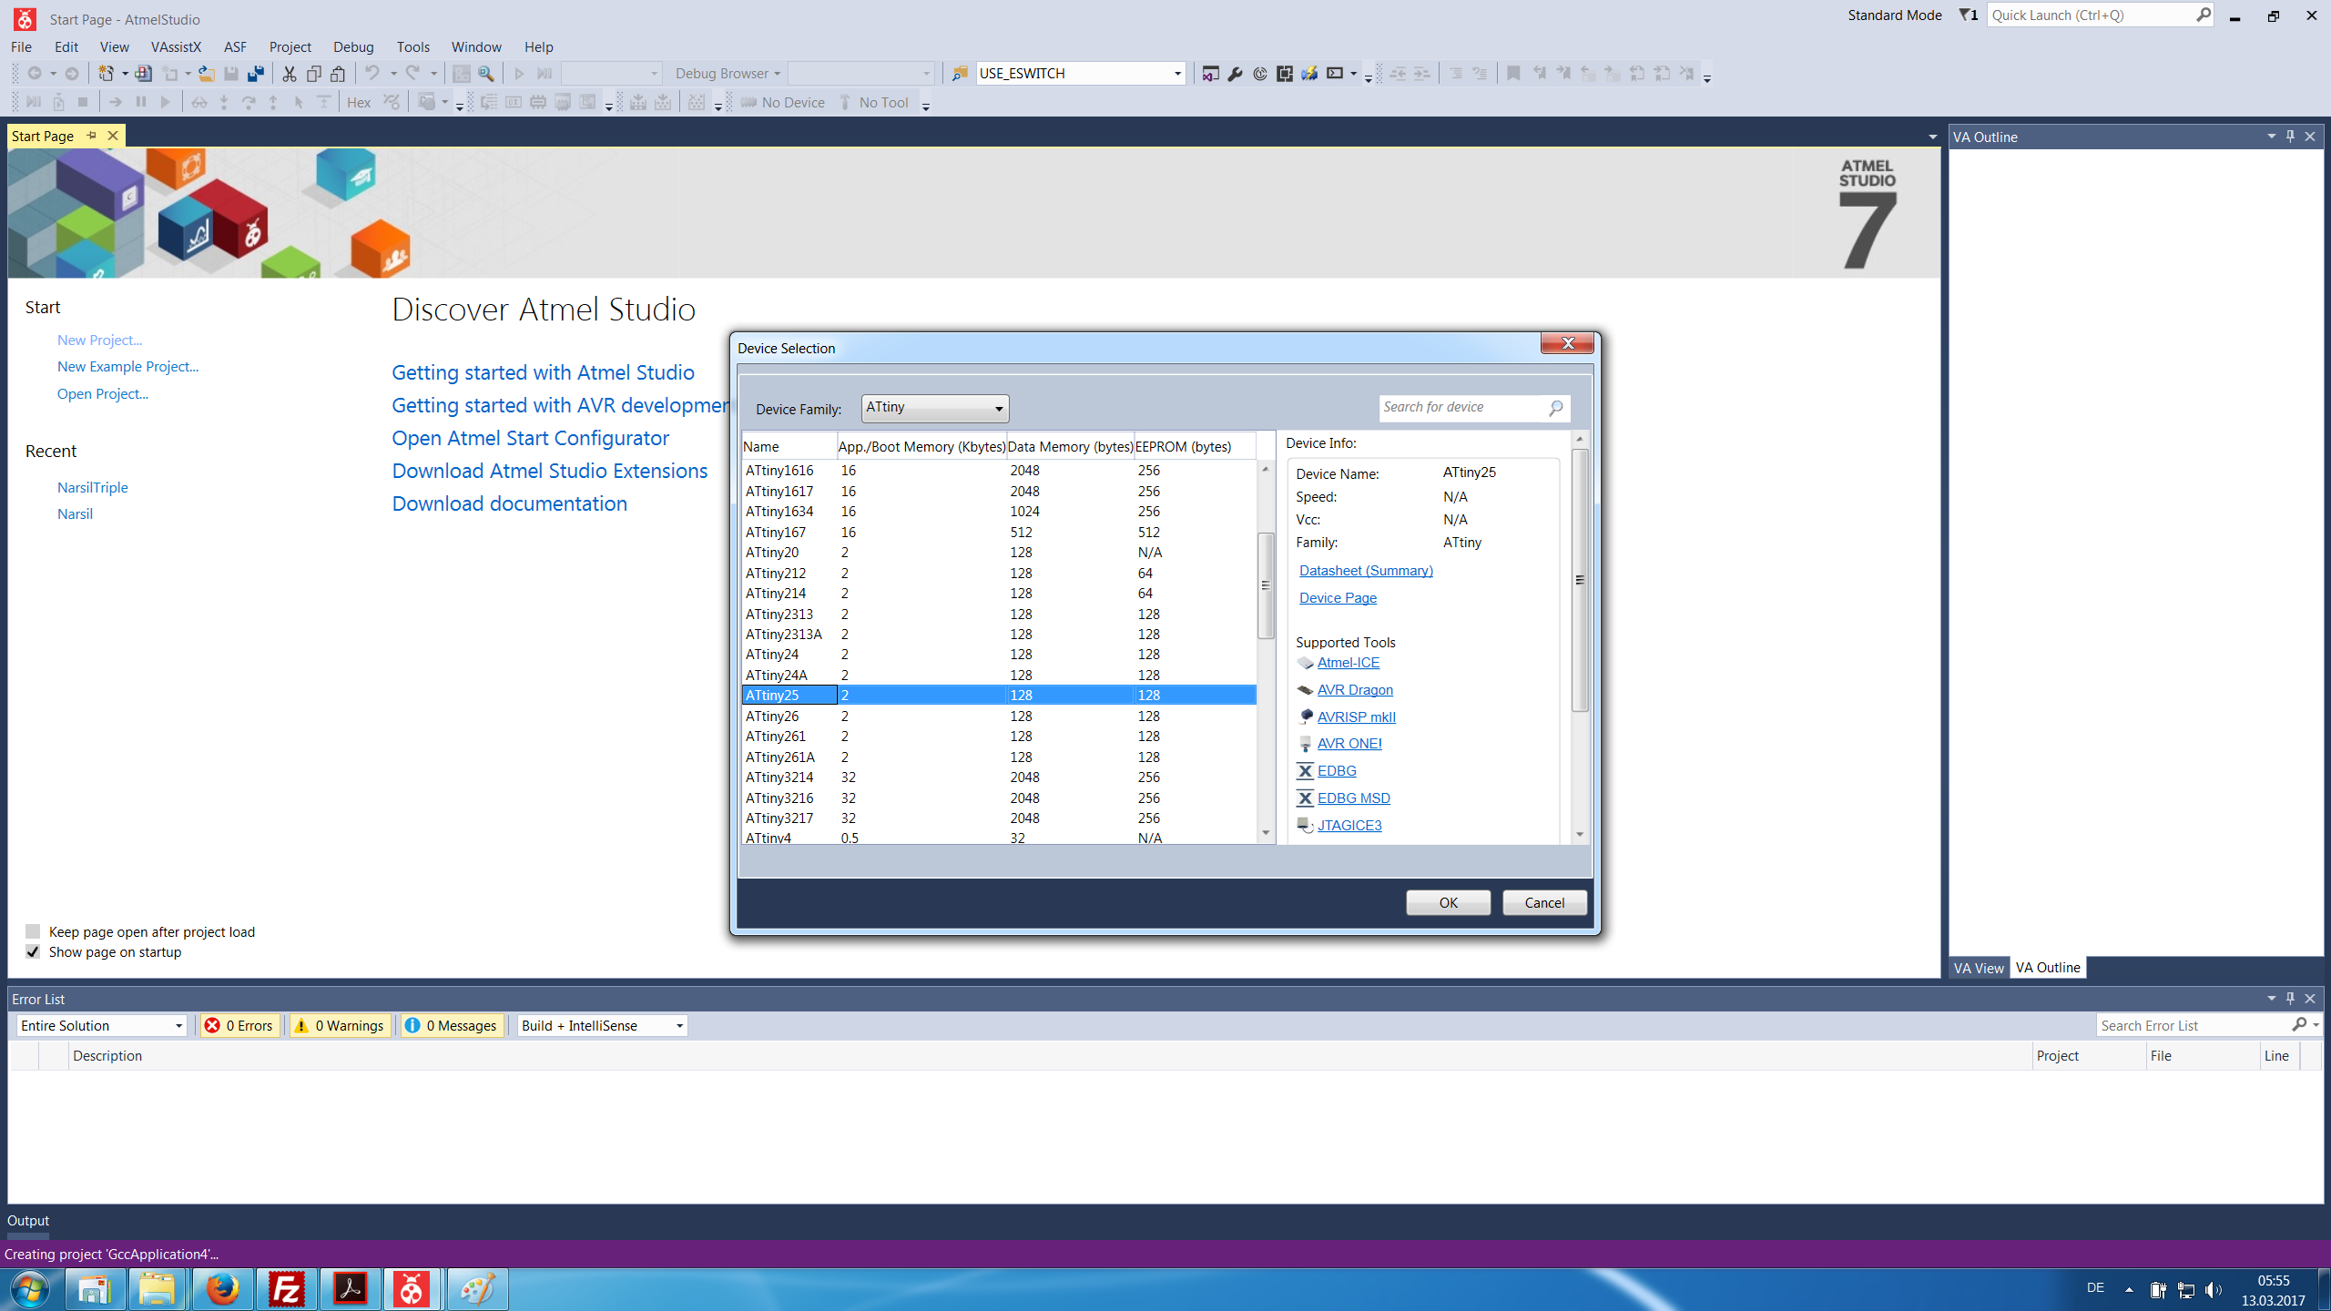Viewport: 2331px width, 1311px height.
Task: Open the Project menu
Action: click(x=290, y=46)
